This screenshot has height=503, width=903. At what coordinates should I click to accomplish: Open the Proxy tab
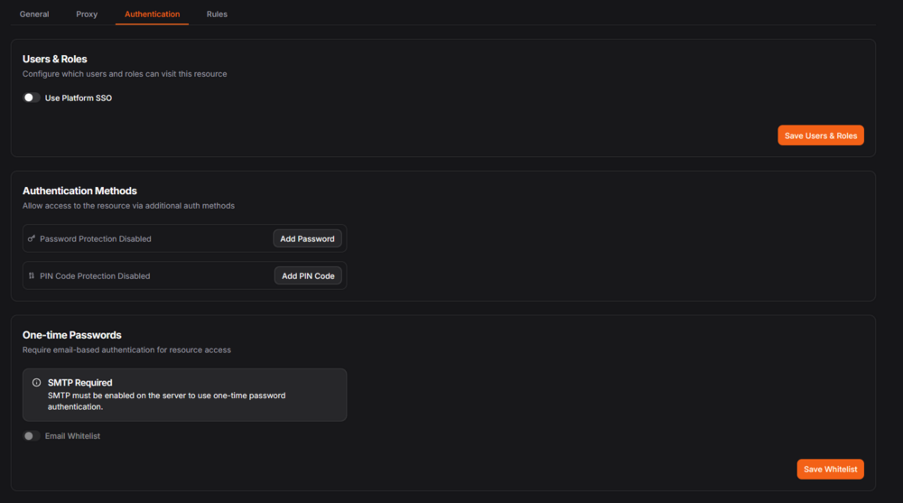click(87, 14)
